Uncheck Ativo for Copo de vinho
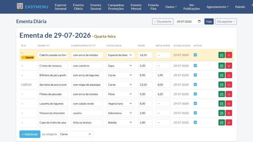The height and width of the screenshot is (142, 253). tap(195, 122)
